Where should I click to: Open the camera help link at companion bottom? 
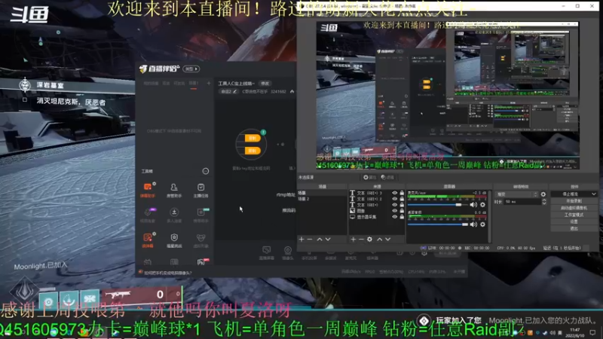(168, 273)
